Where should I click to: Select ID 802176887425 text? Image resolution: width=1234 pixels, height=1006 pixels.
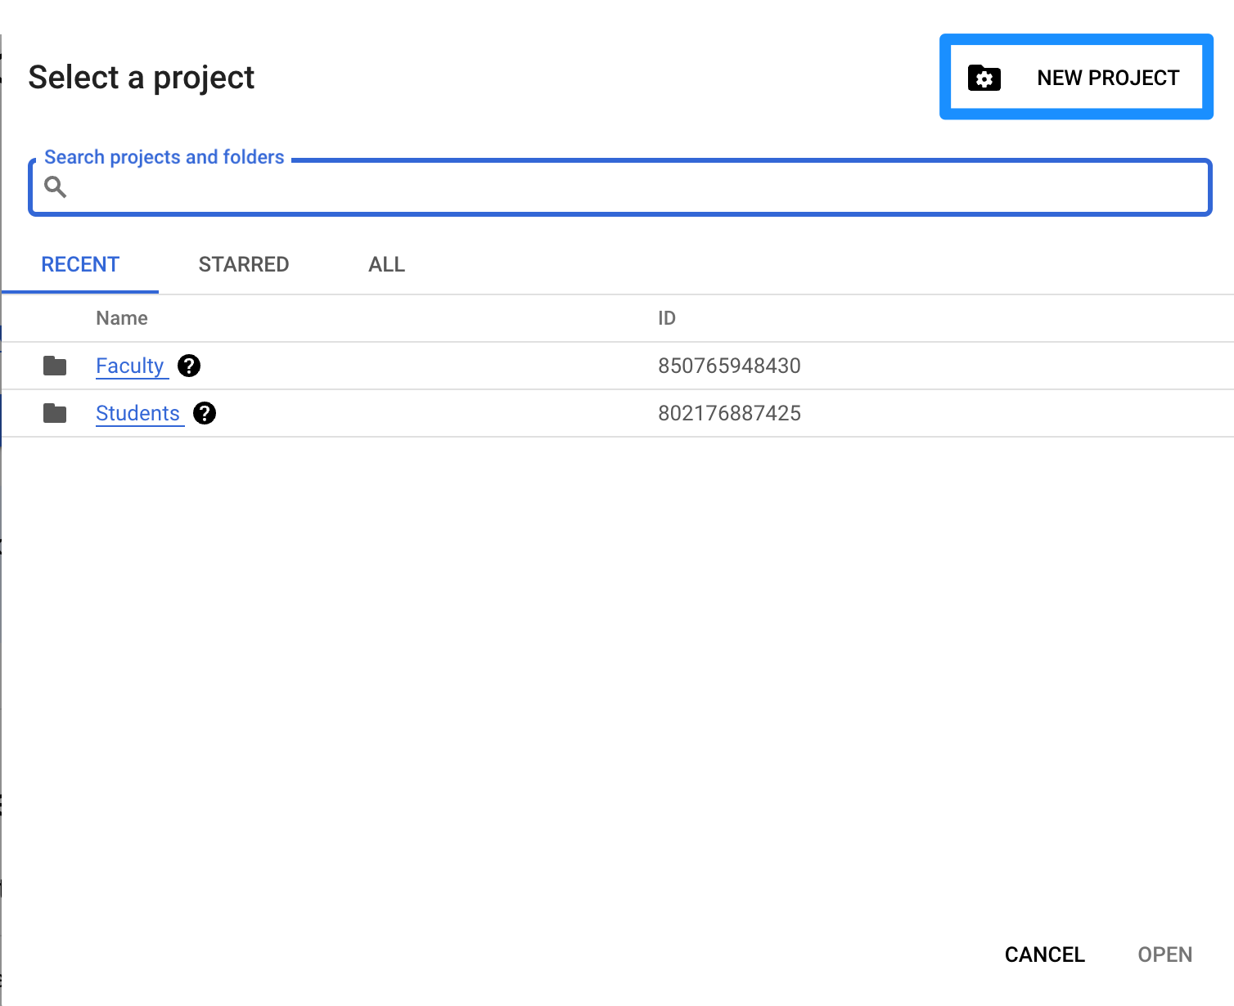(x=729, y=413)
